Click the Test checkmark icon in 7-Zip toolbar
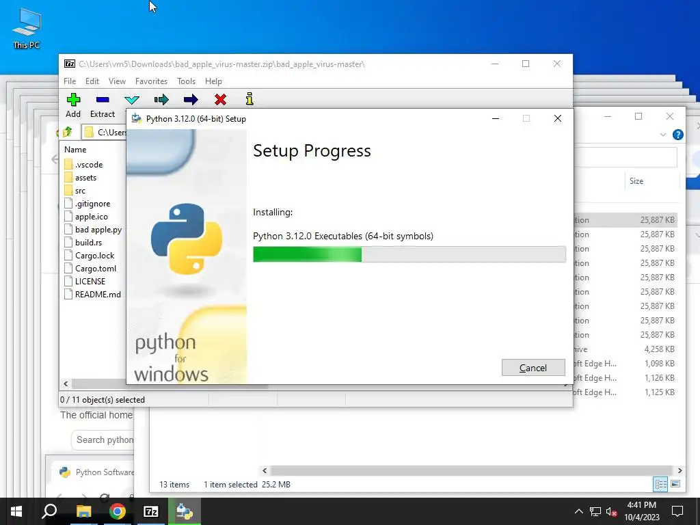The height and width of the screenshot is (525, 700). [x=132, y=100]
